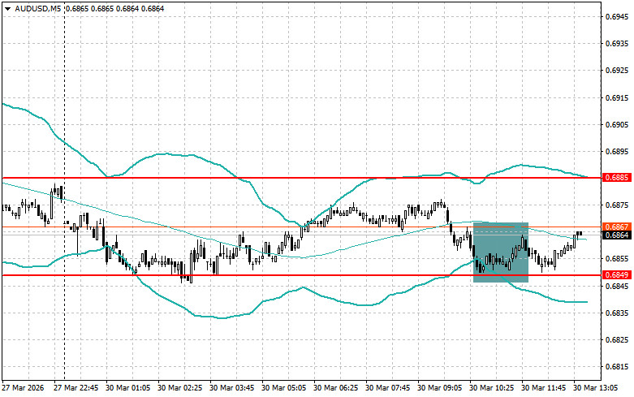Screen dimensions: 634x397
Task: Select the 0.6845 price scale value
Action: click(617, 286)
